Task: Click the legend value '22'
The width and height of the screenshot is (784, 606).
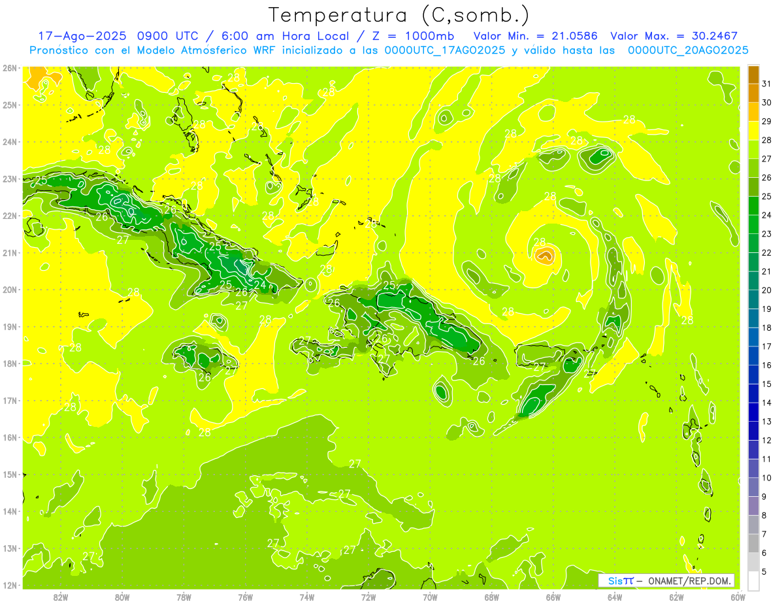Action: pos(767,252)
